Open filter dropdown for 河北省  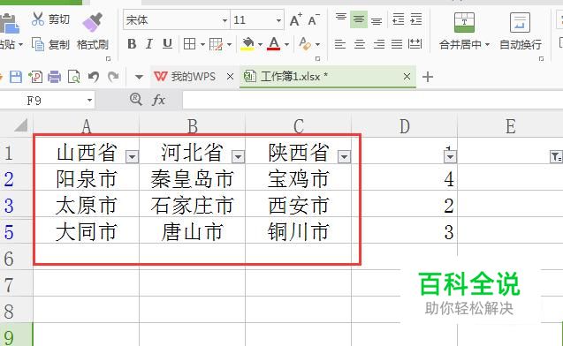[x=238, y=157]
